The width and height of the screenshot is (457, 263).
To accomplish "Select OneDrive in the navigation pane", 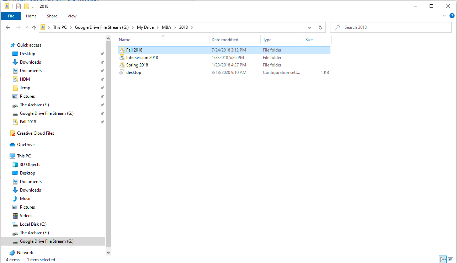I will point(26,145).
